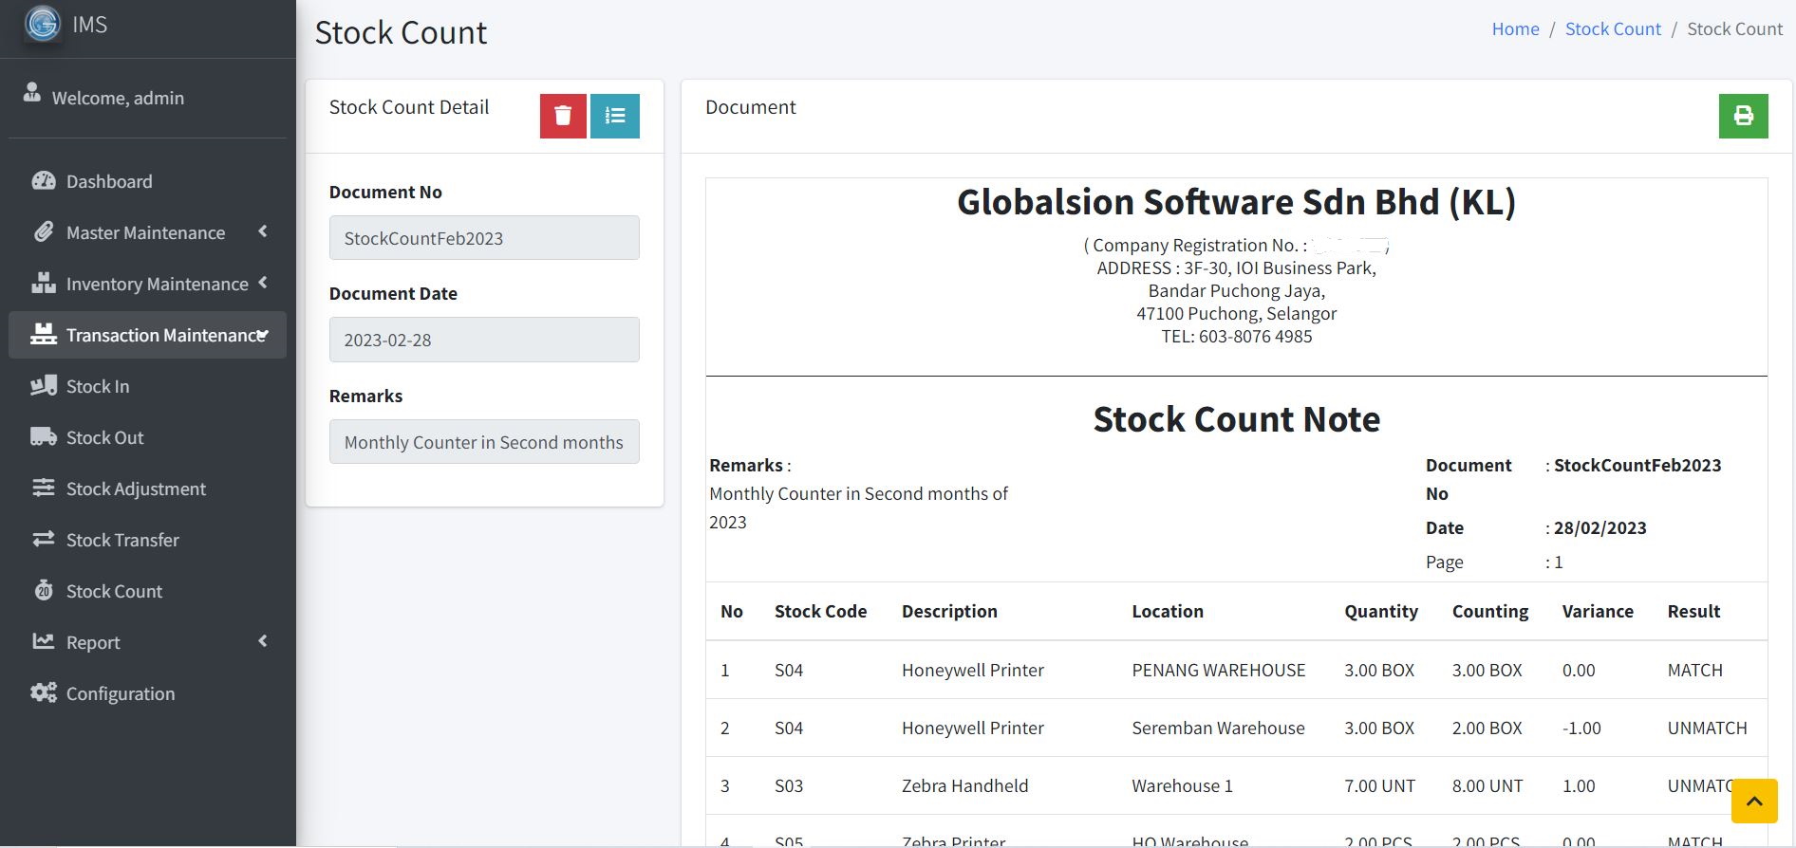Click the Document Date field 2023-02-28
Screen dimensions: 1796x848
(x=484, y=339)
